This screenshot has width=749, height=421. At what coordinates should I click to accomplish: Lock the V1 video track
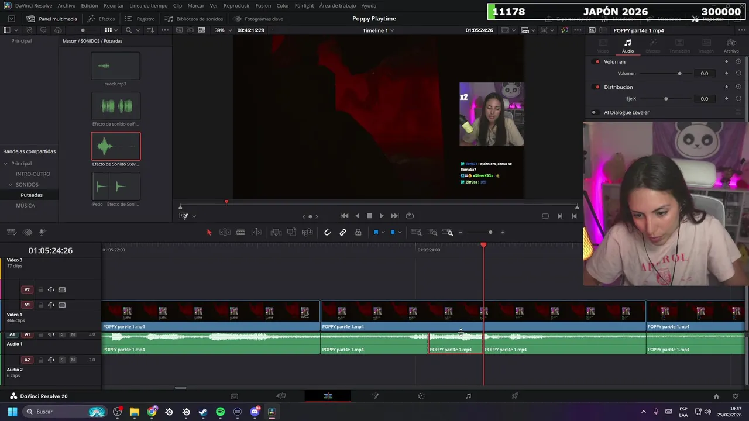tap(41, 305)
